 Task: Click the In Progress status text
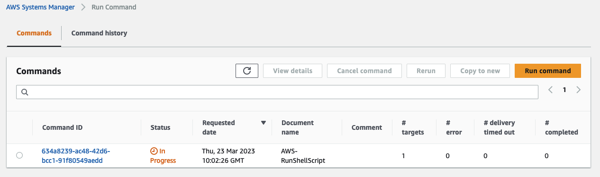[x=163, y=156]
